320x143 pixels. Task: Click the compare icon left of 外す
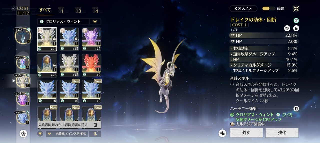222,133
